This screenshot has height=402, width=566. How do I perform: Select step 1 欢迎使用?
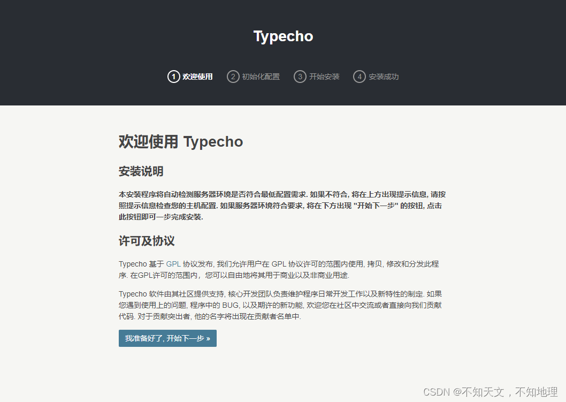click(190, 77)
